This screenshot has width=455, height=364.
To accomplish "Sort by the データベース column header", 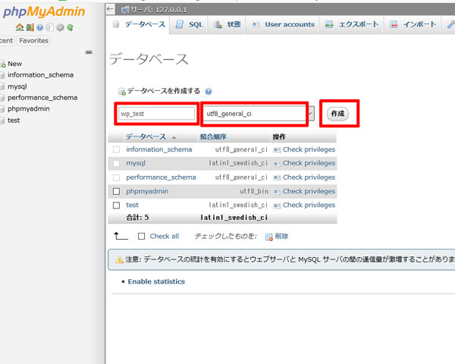I will (x=146, y=136).
